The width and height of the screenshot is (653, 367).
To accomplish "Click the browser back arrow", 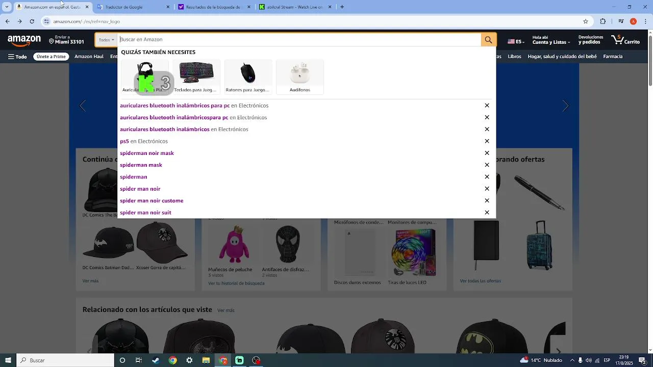I will [7, 21].
